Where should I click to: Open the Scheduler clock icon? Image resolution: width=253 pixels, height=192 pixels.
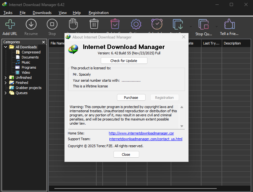click(x=157, y=24)
